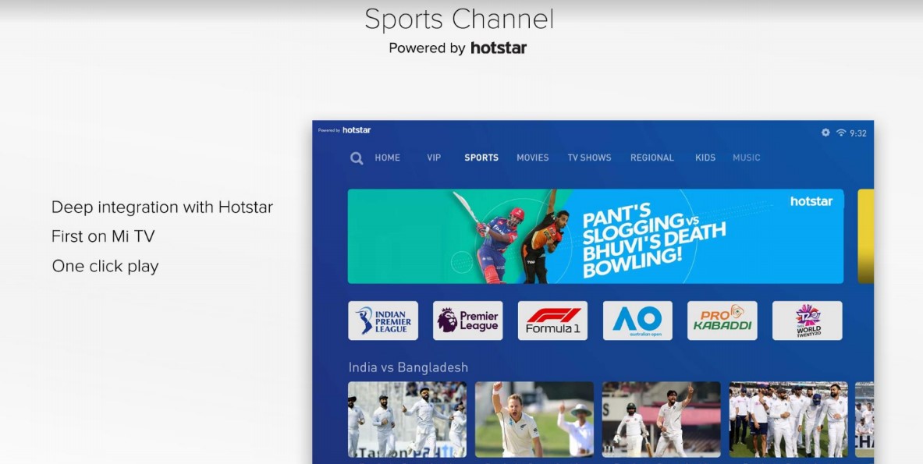Click 'Deep integration with Hotstar' text
The image size is (923, 464).
tap(162, 207)
